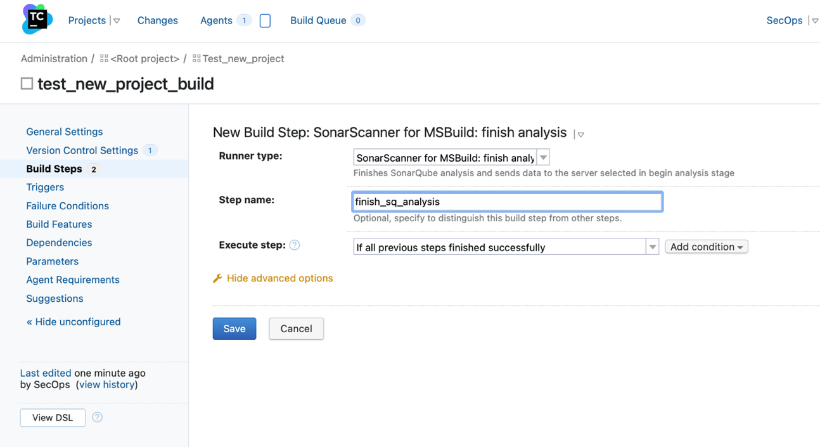
Task: Save the new build step
Action: [234, 328]
